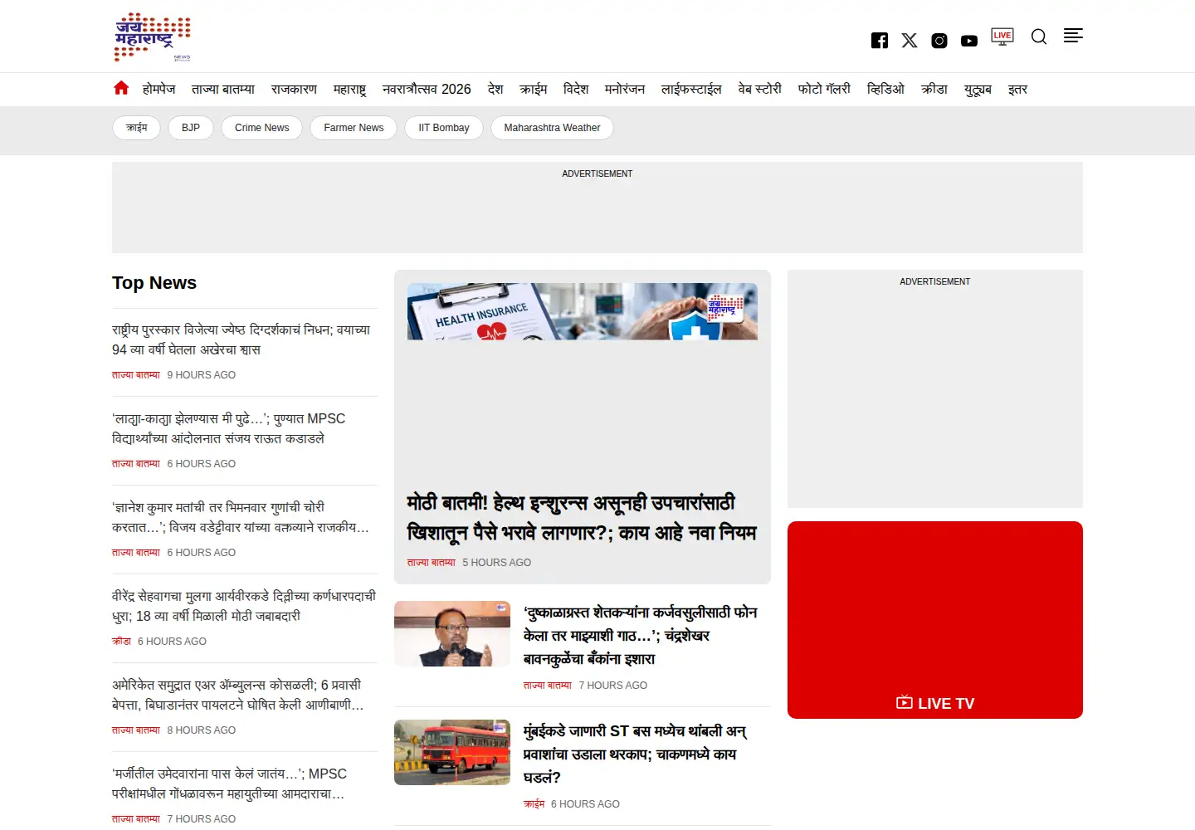Image resolution: width=1195 pixels, height=830 pixels.
Task: Open इतर navigation item
Action: pyautogui.click(x=1017, y=89)
